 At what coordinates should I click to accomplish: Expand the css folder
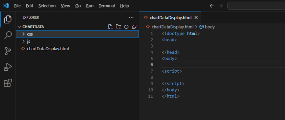(77, 34)
